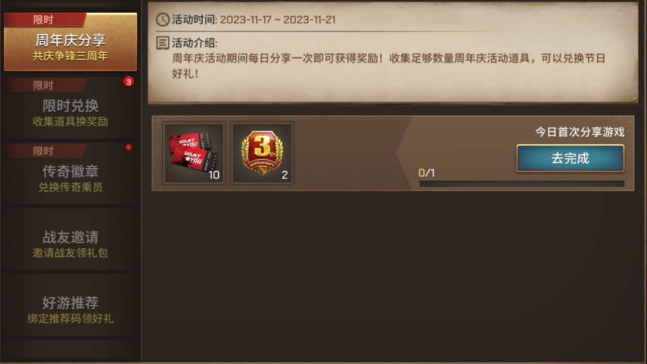Screen dimensions: 647x364
Task: Click the red dot on 传奇徽章 tab
Action: tap(129, 147)
